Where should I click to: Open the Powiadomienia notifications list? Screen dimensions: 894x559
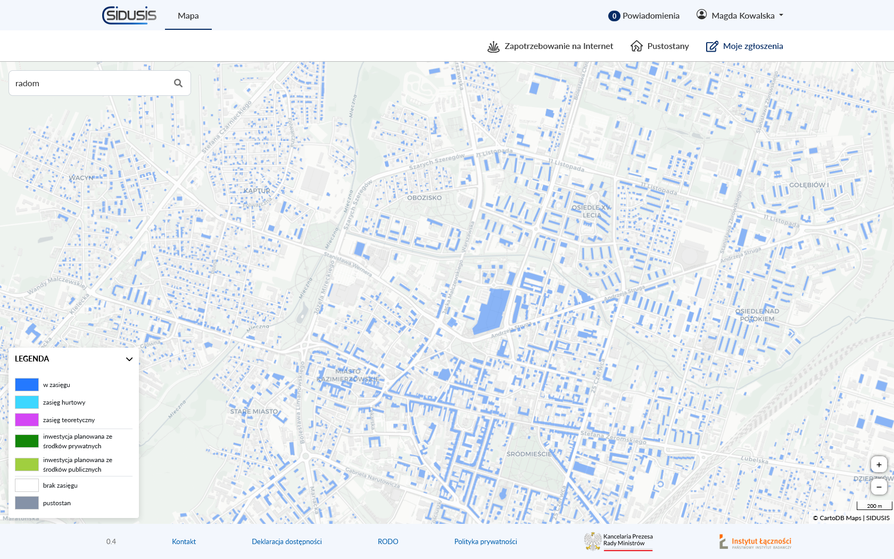(644, 15)
